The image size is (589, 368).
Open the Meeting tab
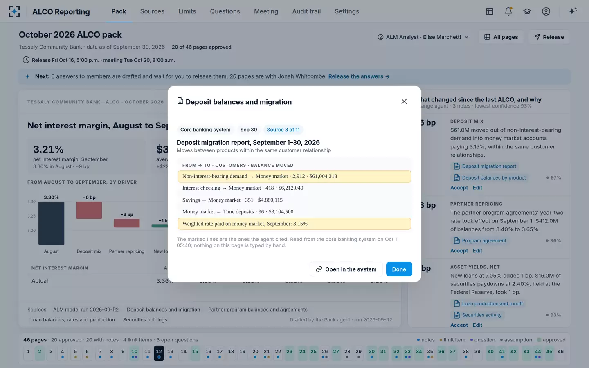tap(266, 11)
